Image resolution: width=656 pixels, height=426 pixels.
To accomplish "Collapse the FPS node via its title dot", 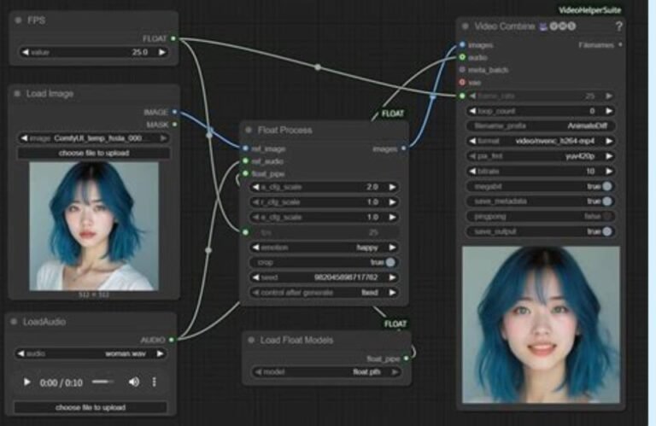I will (x=18, y=20).
